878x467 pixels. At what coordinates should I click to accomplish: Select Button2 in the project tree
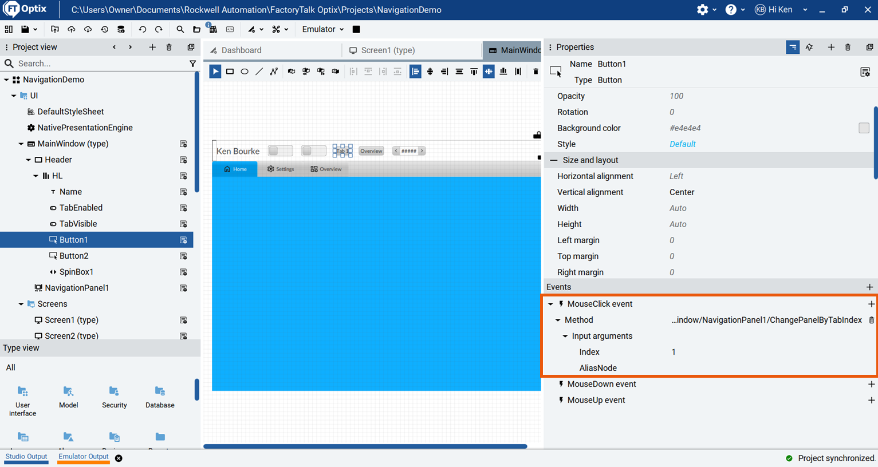(74, 256)
